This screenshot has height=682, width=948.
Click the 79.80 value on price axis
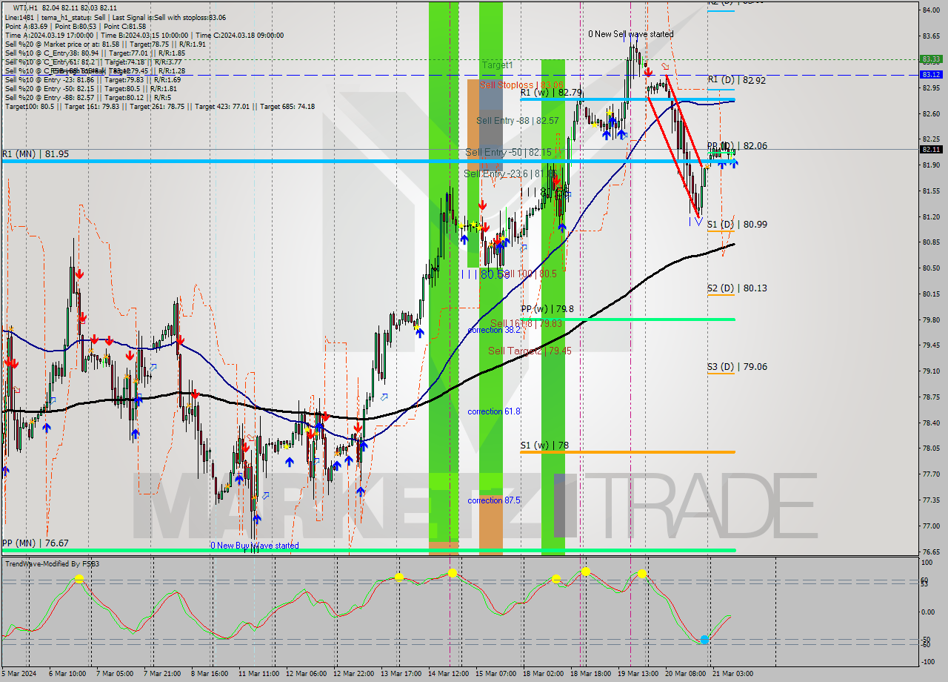(931, 320)
